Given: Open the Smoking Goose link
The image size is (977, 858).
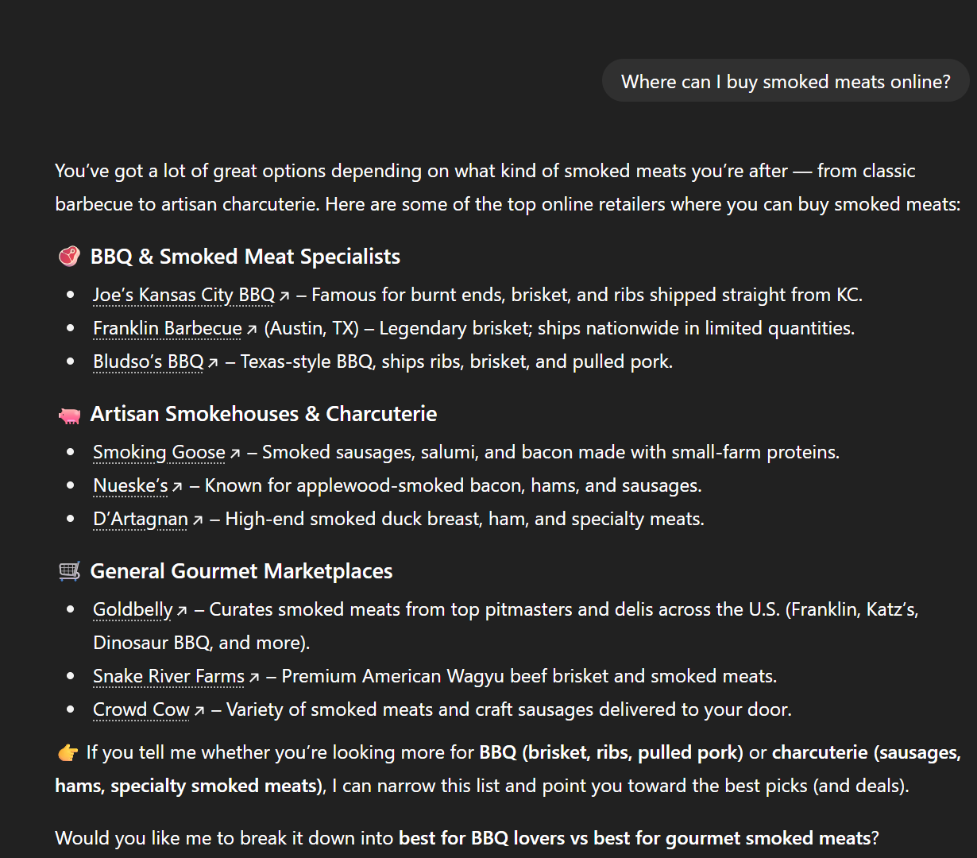Looking at the screenshot, I should (x=160, y=453).
